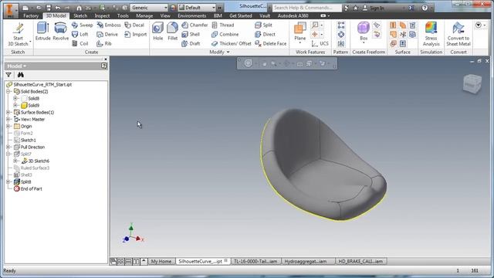Open the Factory ribbon tab

point(31,15)
